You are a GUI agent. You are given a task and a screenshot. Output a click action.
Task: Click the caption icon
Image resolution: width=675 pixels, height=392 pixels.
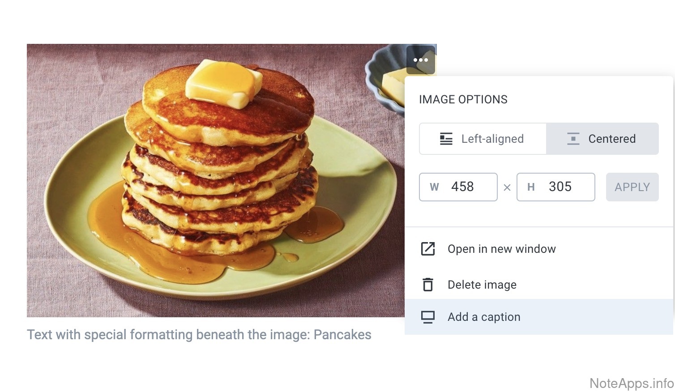[428, 317]
